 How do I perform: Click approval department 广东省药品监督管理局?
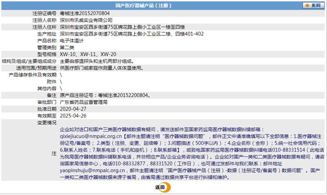(x=83, y=102)
